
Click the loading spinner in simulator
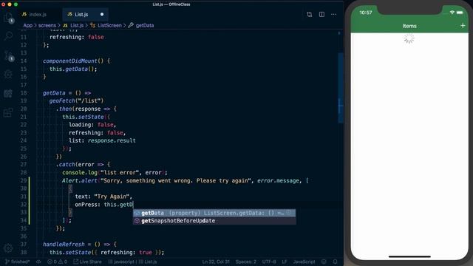(409, 38)
